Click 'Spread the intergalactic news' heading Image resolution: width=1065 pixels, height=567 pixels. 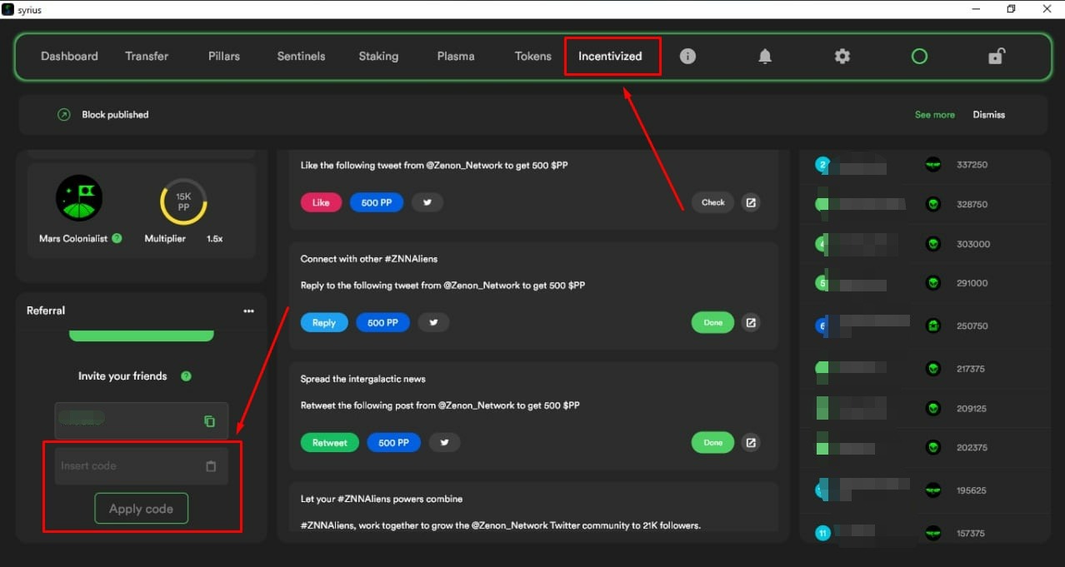point(363,379)
